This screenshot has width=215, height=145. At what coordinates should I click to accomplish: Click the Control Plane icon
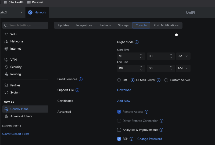pyautogui.click(x=6, y=109)
